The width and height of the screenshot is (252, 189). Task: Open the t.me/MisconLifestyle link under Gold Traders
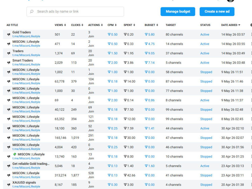coord(26,36)
